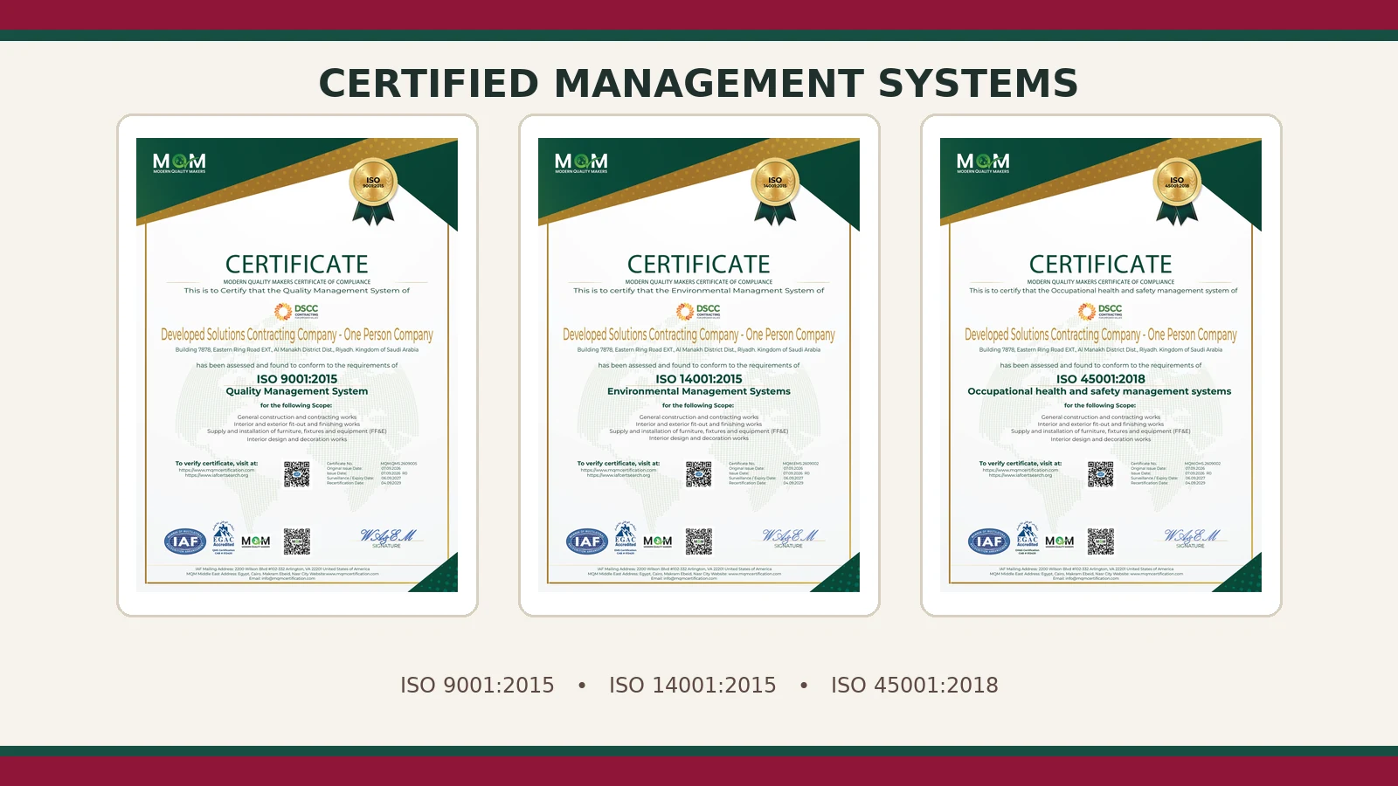Click 'ISO 14001:2015' in the slide footer line
This screenshot has height=786, width=1398.
point(693,686)
